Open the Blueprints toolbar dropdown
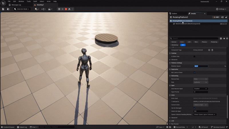The height and width of the screenshot is (129, 229). 44,9
